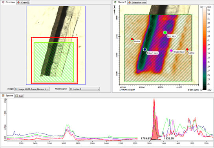Select the right red Matrix marker
Screen dimensions: 214x148
tap(187, 50)
